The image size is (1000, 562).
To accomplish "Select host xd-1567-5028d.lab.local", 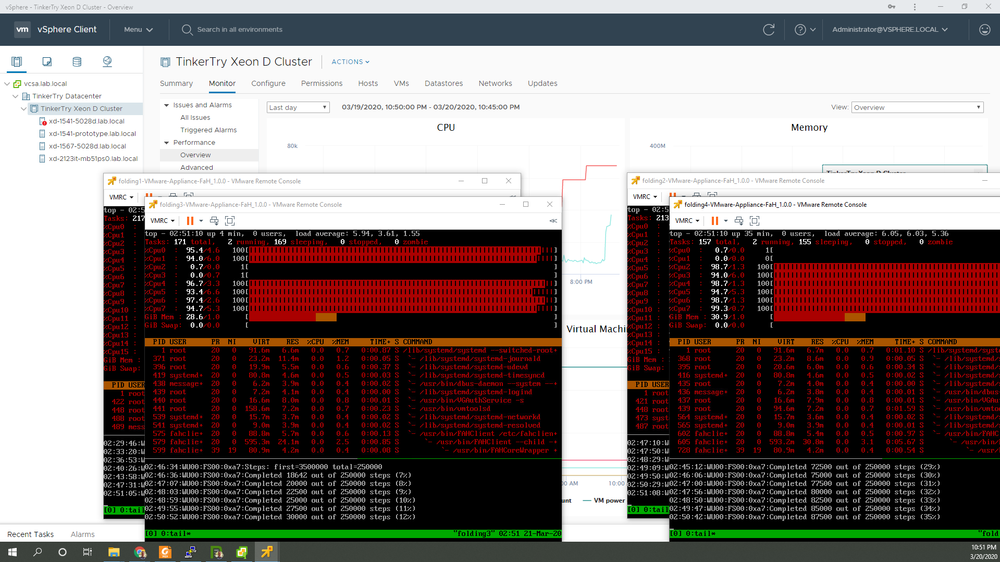I will pyautogui.click(x=88, y=146).
